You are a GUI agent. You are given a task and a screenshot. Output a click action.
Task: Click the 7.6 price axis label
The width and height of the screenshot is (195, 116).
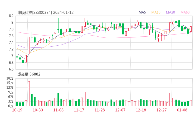coord(11,36)
